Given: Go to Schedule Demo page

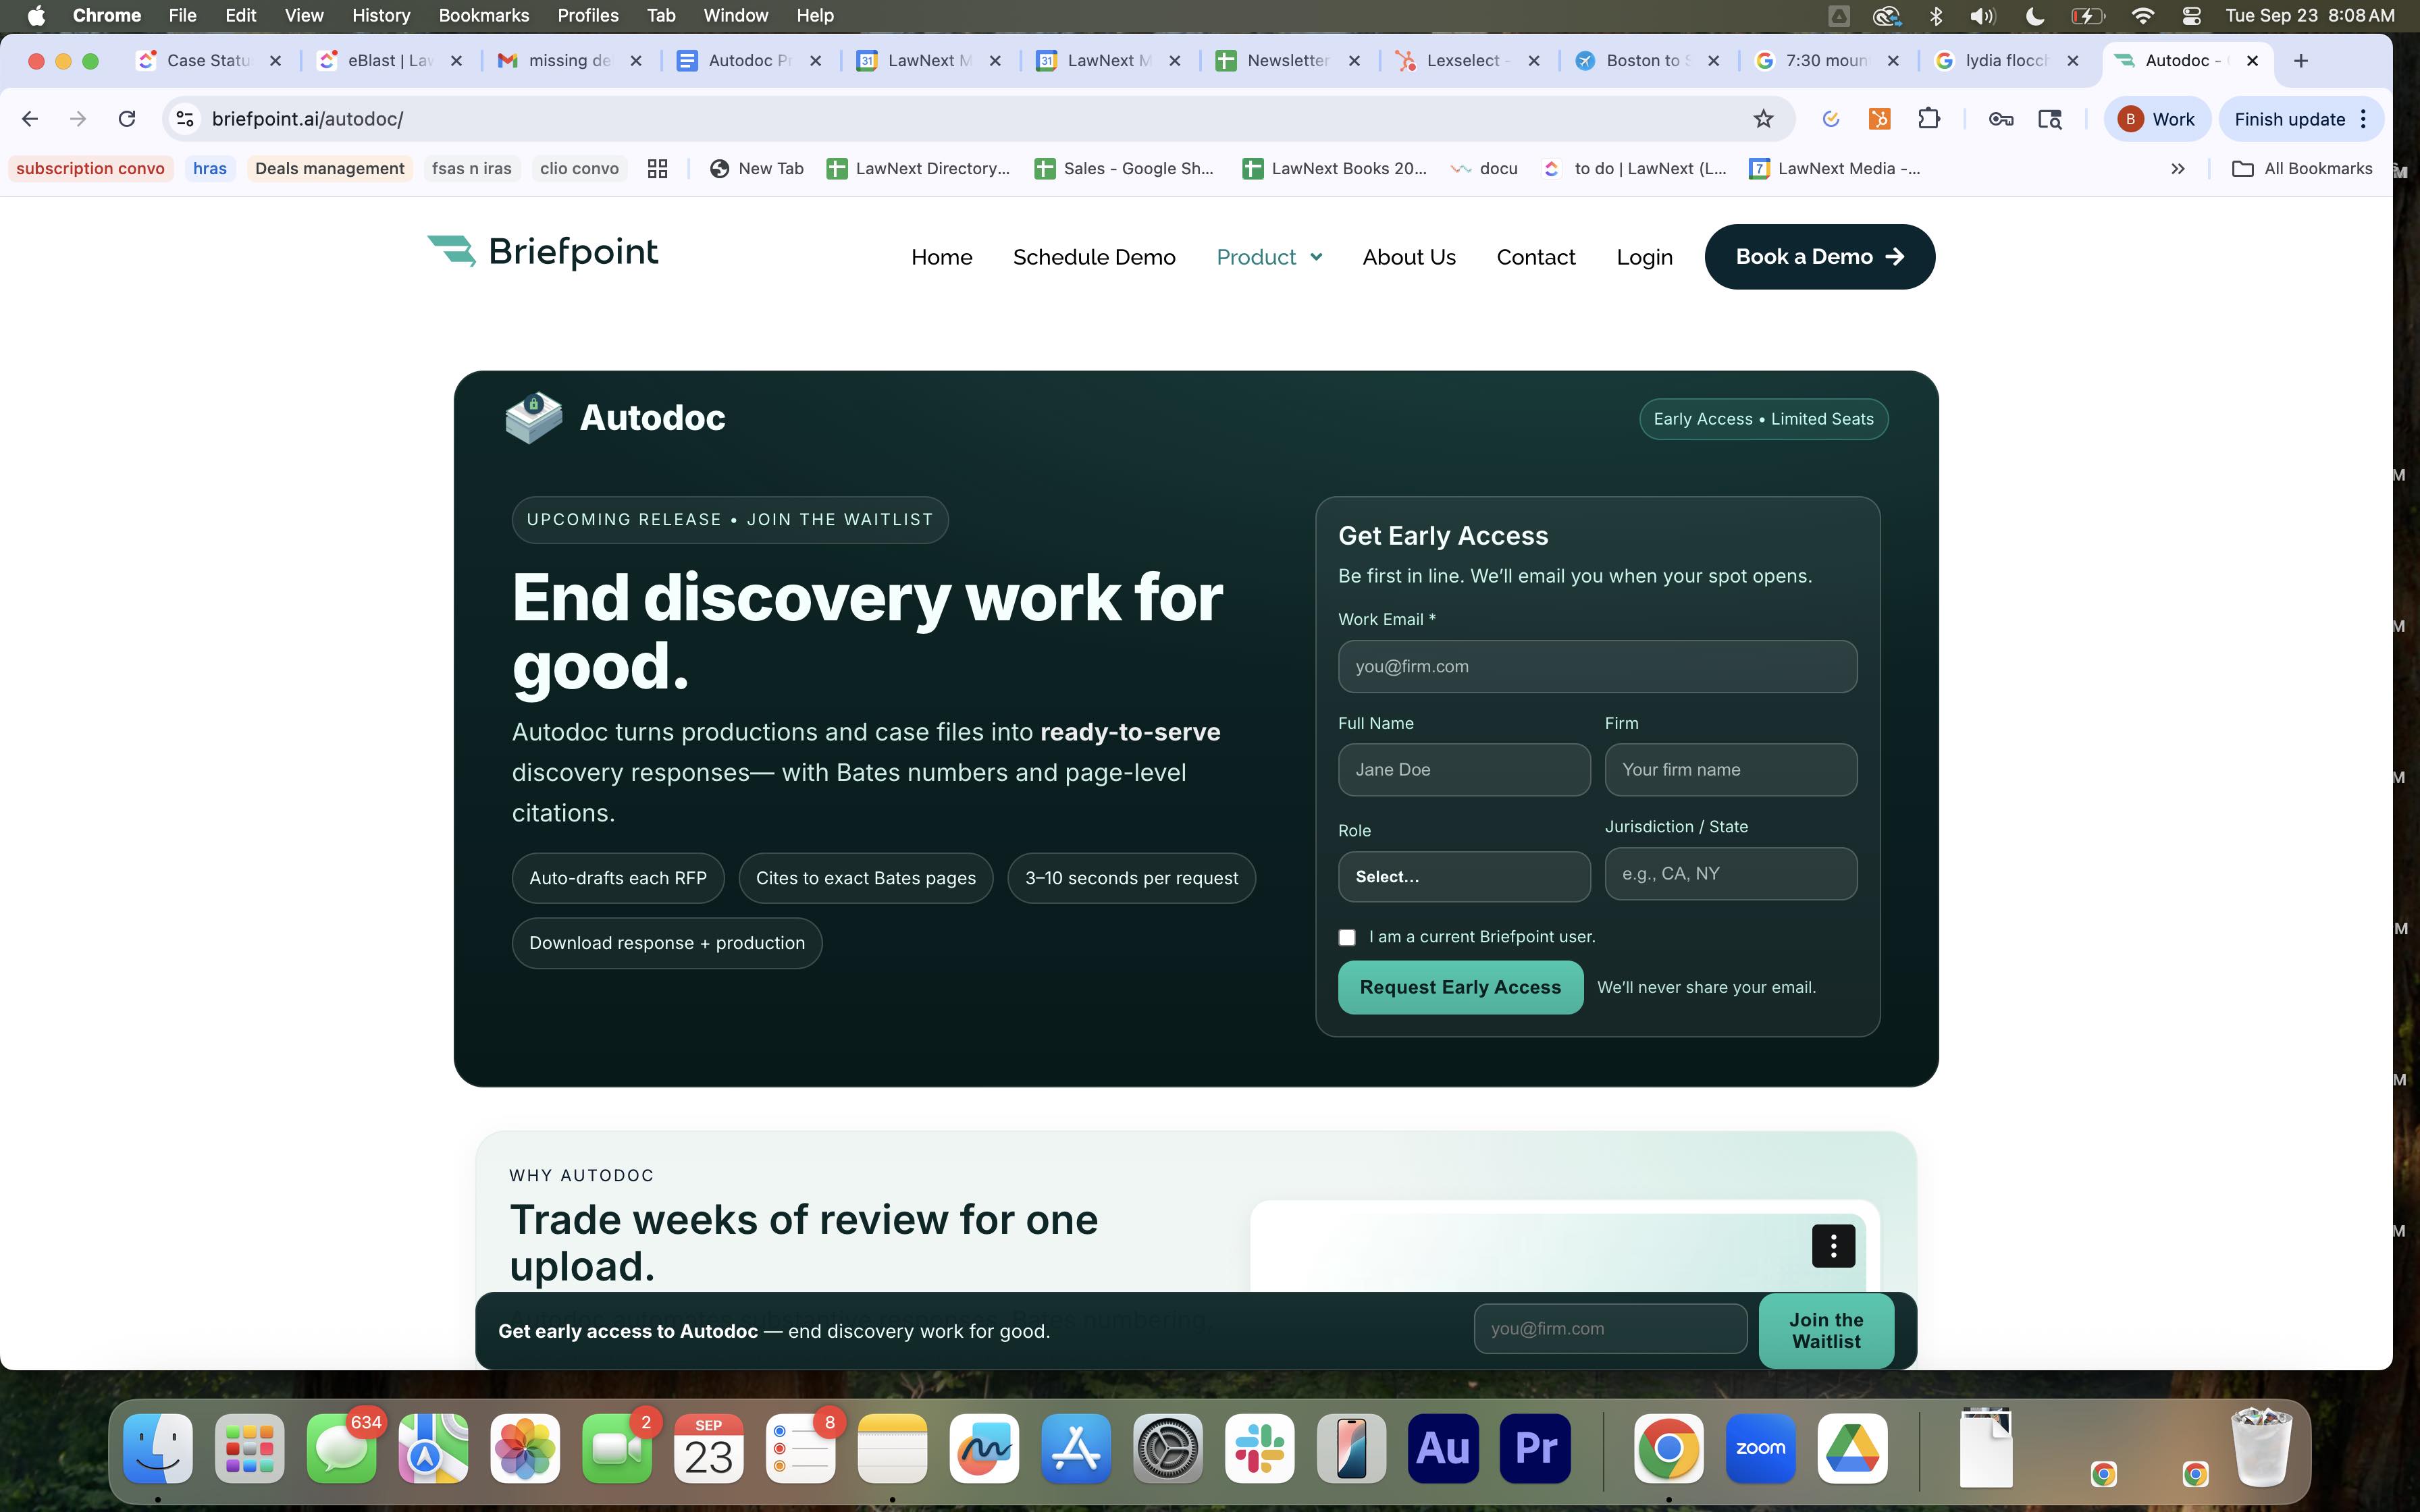Looking at the screenshot, I should [x=1094, y=257].
